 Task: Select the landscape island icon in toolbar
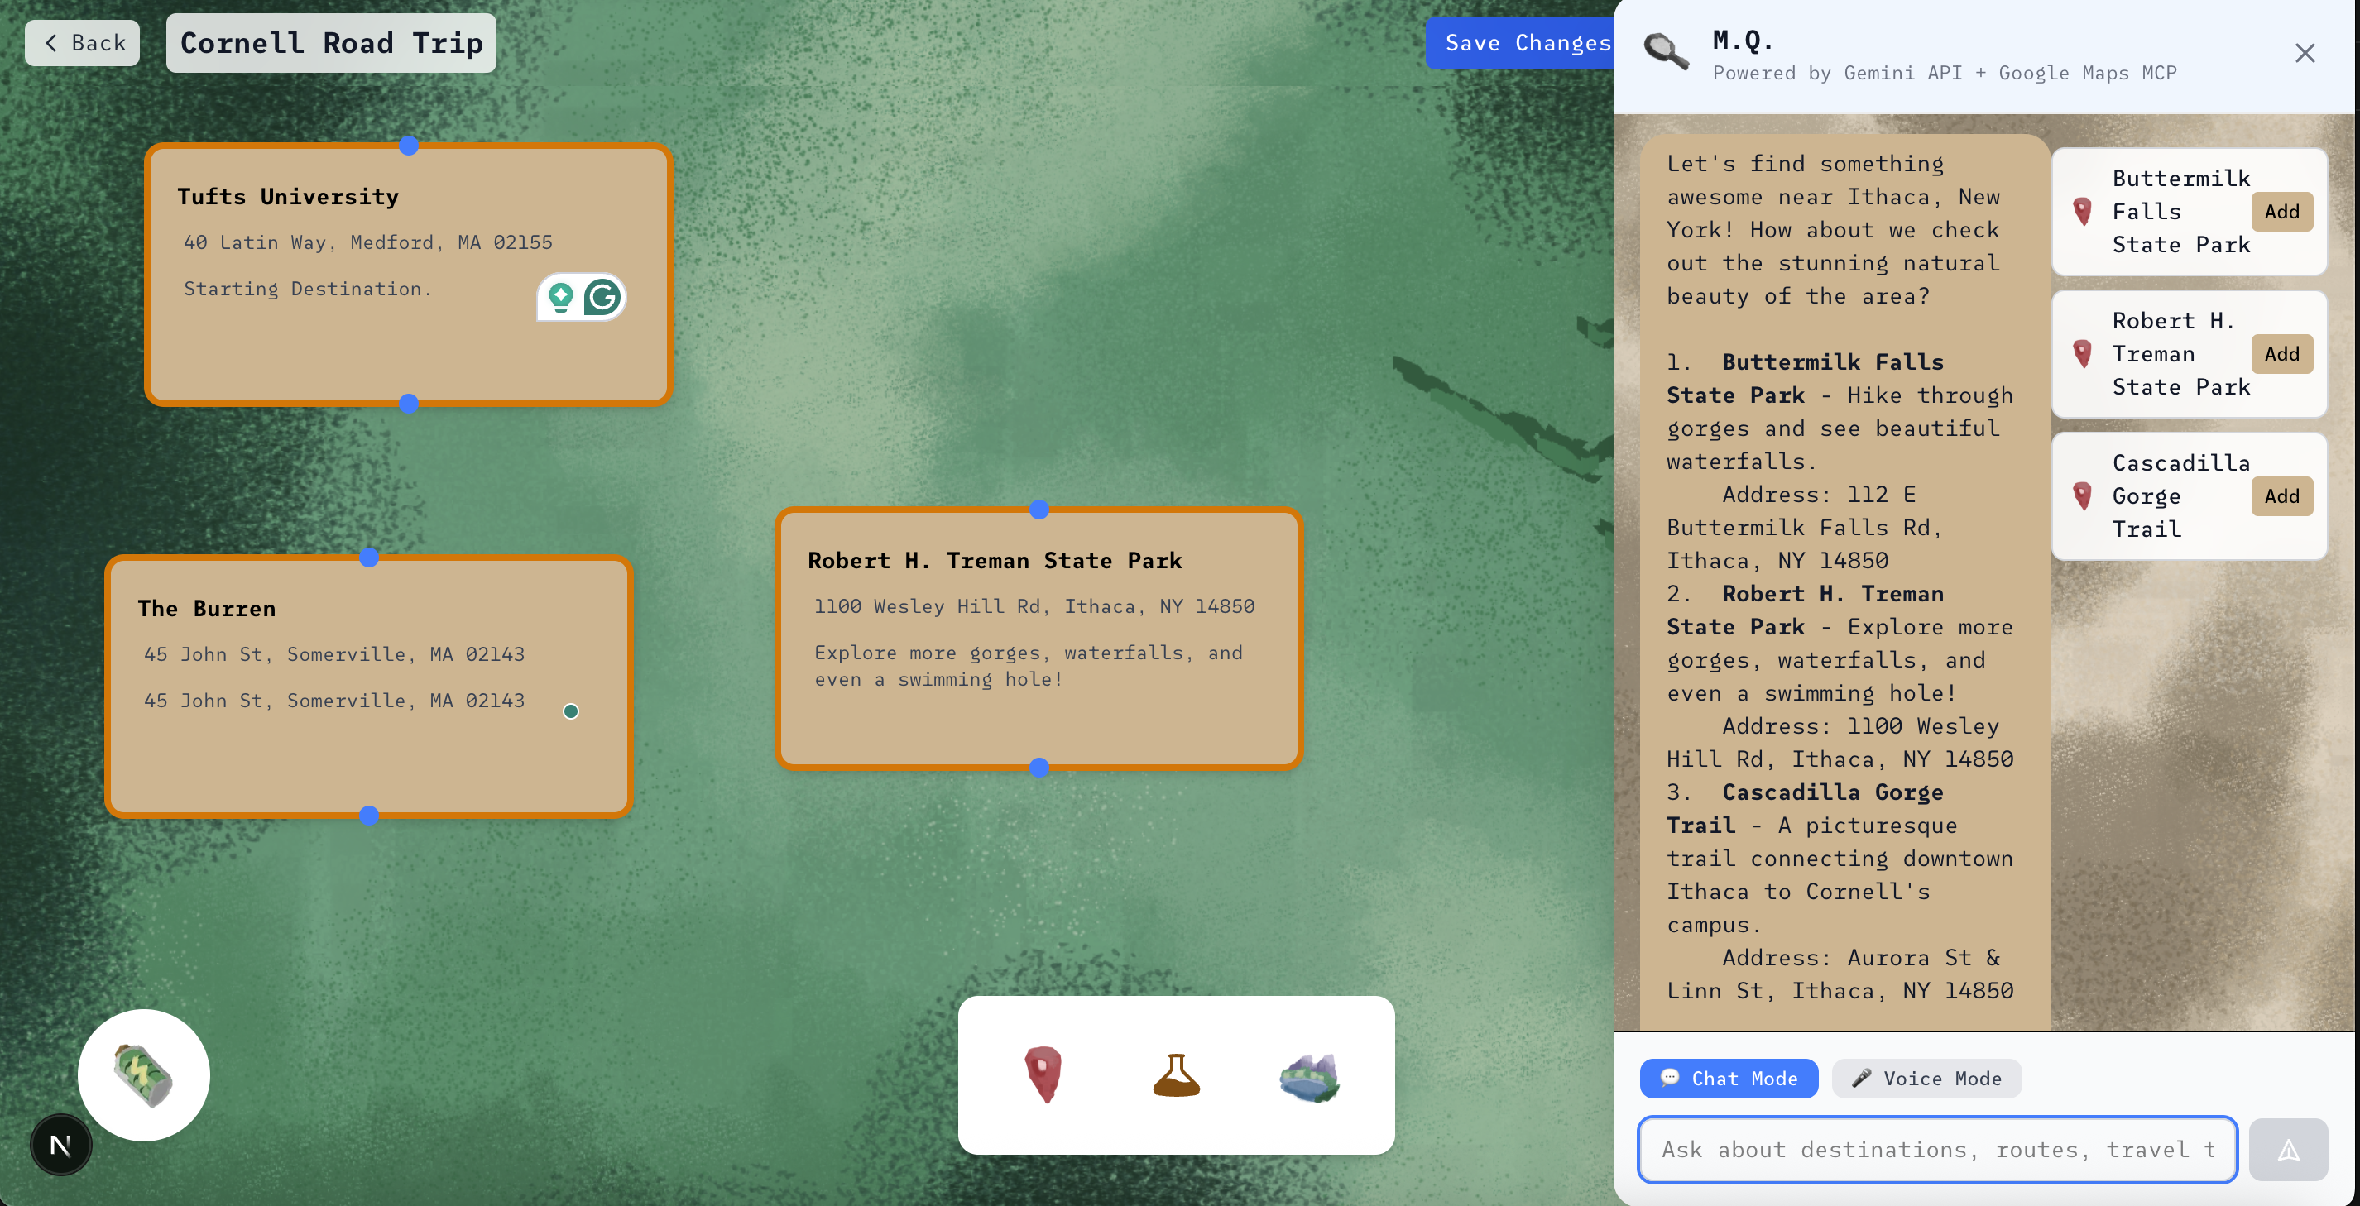point(1309,1077)
